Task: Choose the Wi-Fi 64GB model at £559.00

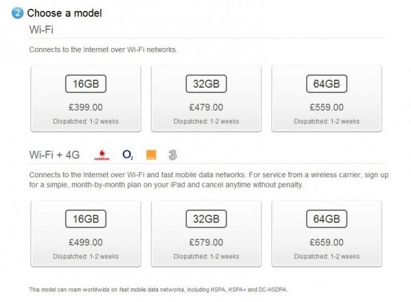Action: tap(327, 99)
